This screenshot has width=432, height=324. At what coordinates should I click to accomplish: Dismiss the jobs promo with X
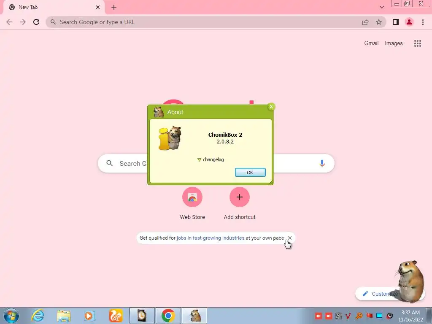pyautogui.click(x=290, y=238)
